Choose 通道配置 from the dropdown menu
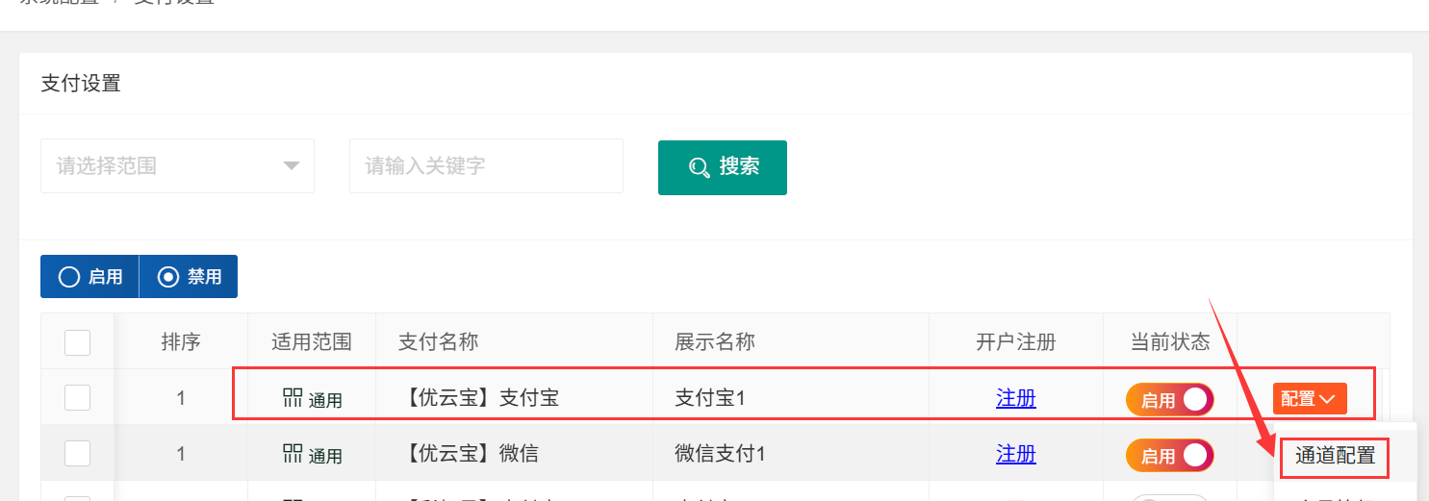This screenshot has height=501, width=1429. coord(1335,456)
